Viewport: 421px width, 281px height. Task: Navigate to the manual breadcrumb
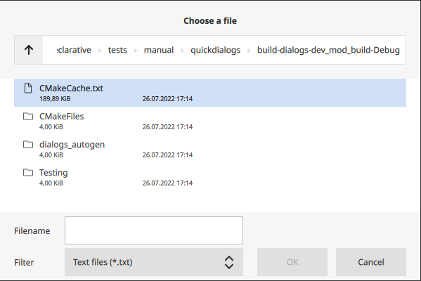click(x=159, y=50)
